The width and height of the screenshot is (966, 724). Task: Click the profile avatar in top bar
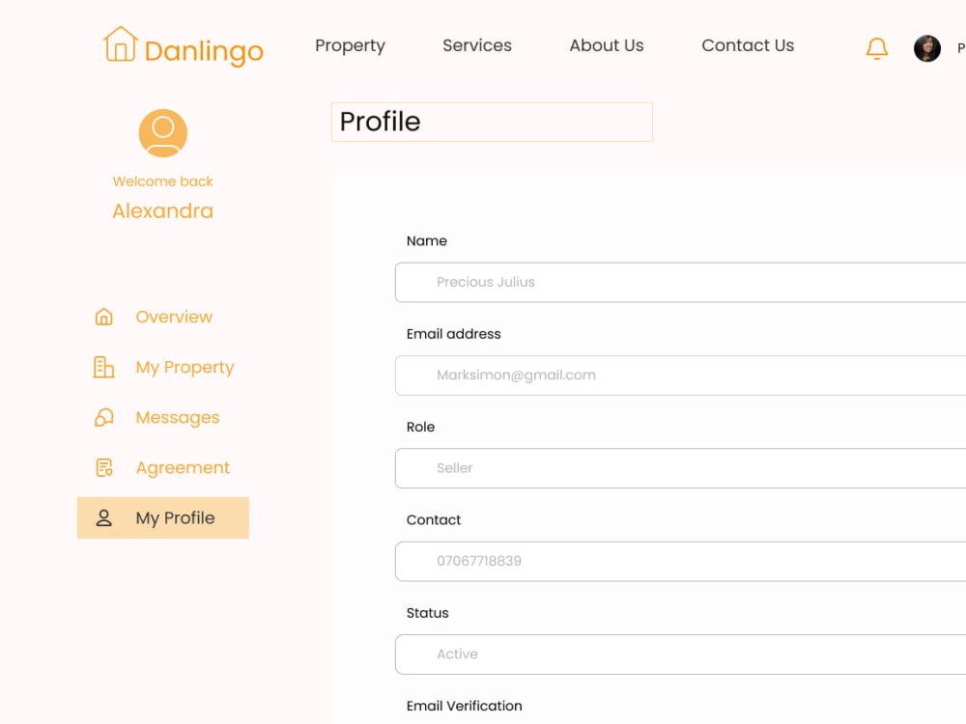926,47
